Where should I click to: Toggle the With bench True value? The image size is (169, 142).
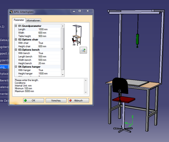41,53
